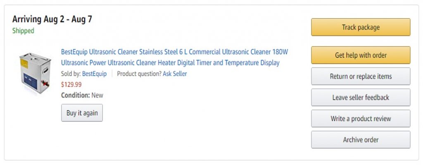
Task: Click the Sold by label
Action: coord(71,74)
